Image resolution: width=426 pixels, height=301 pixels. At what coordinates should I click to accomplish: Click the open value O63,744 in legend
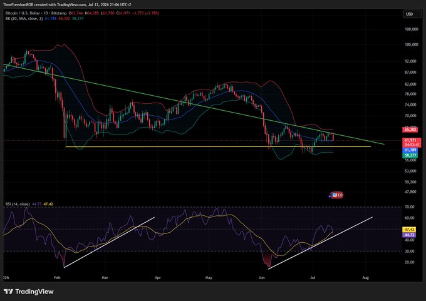click(x=76, y=13)
